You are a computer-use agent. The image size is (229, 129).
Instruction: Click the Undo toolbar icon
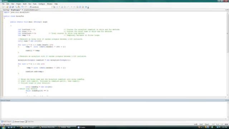(x=22, y=7)
